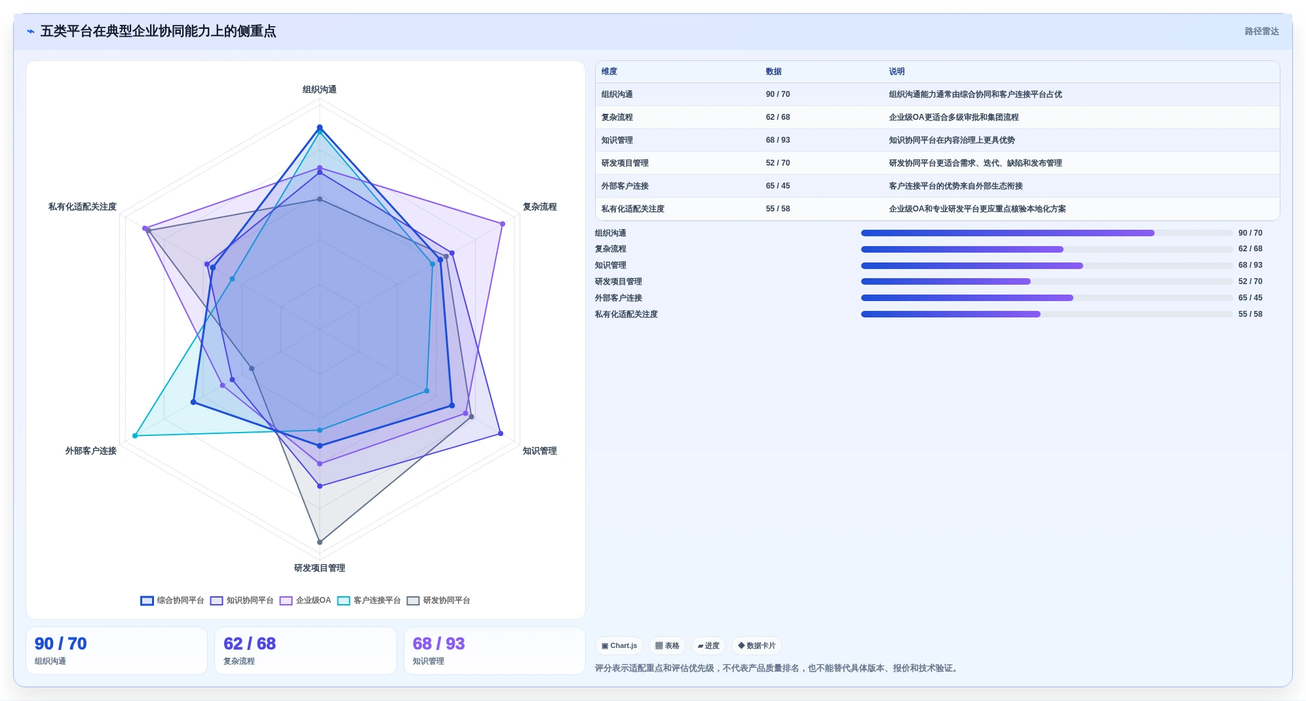1306x701 pixels.
Task: Click the 组织沟通 radar axis label
Action: [320, 90]
